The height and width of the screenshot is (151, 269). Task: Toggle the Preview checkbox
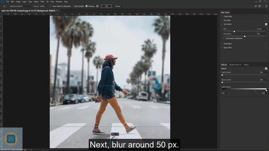[x=87, y=6]
